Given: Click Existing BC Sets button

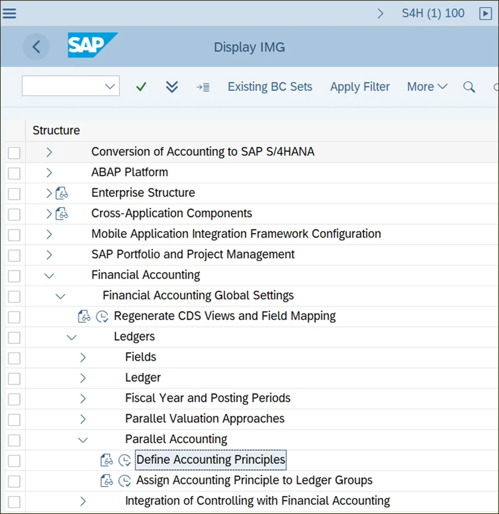Looking at the screenshot, I should (x=270, y=87).
